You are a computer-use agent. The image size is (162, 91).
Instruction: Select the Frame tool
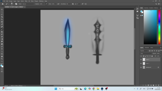coord(2,22)
